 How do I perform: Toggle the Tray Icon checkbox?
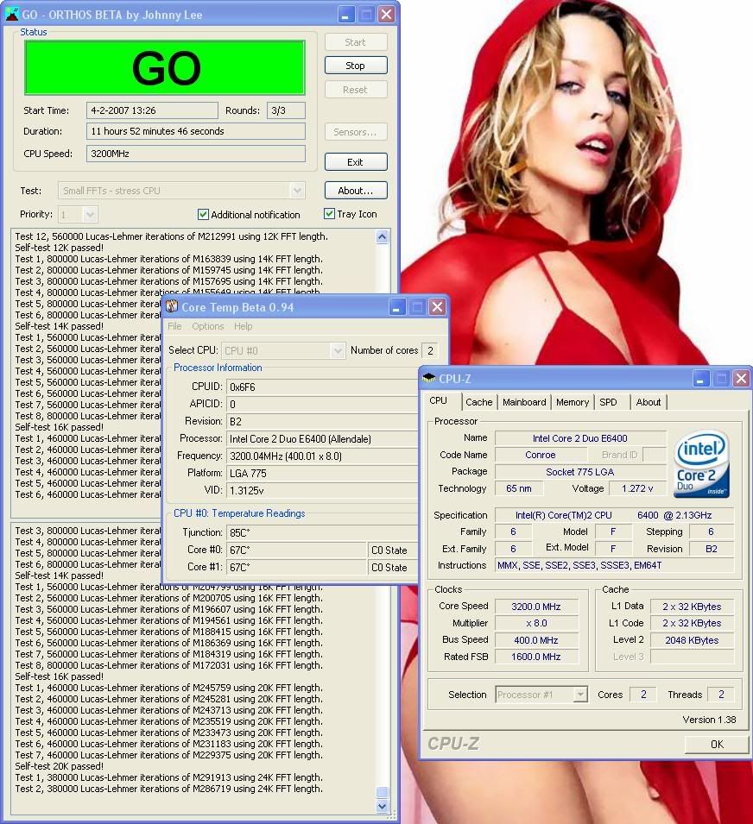[x=329, y=214]
